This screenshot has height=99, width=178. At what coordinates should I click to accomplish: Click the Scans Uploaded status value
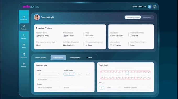[x=117, y=36]
